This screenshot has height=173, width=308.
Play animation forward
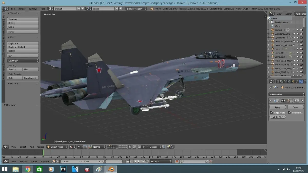(x=139, y=161)
